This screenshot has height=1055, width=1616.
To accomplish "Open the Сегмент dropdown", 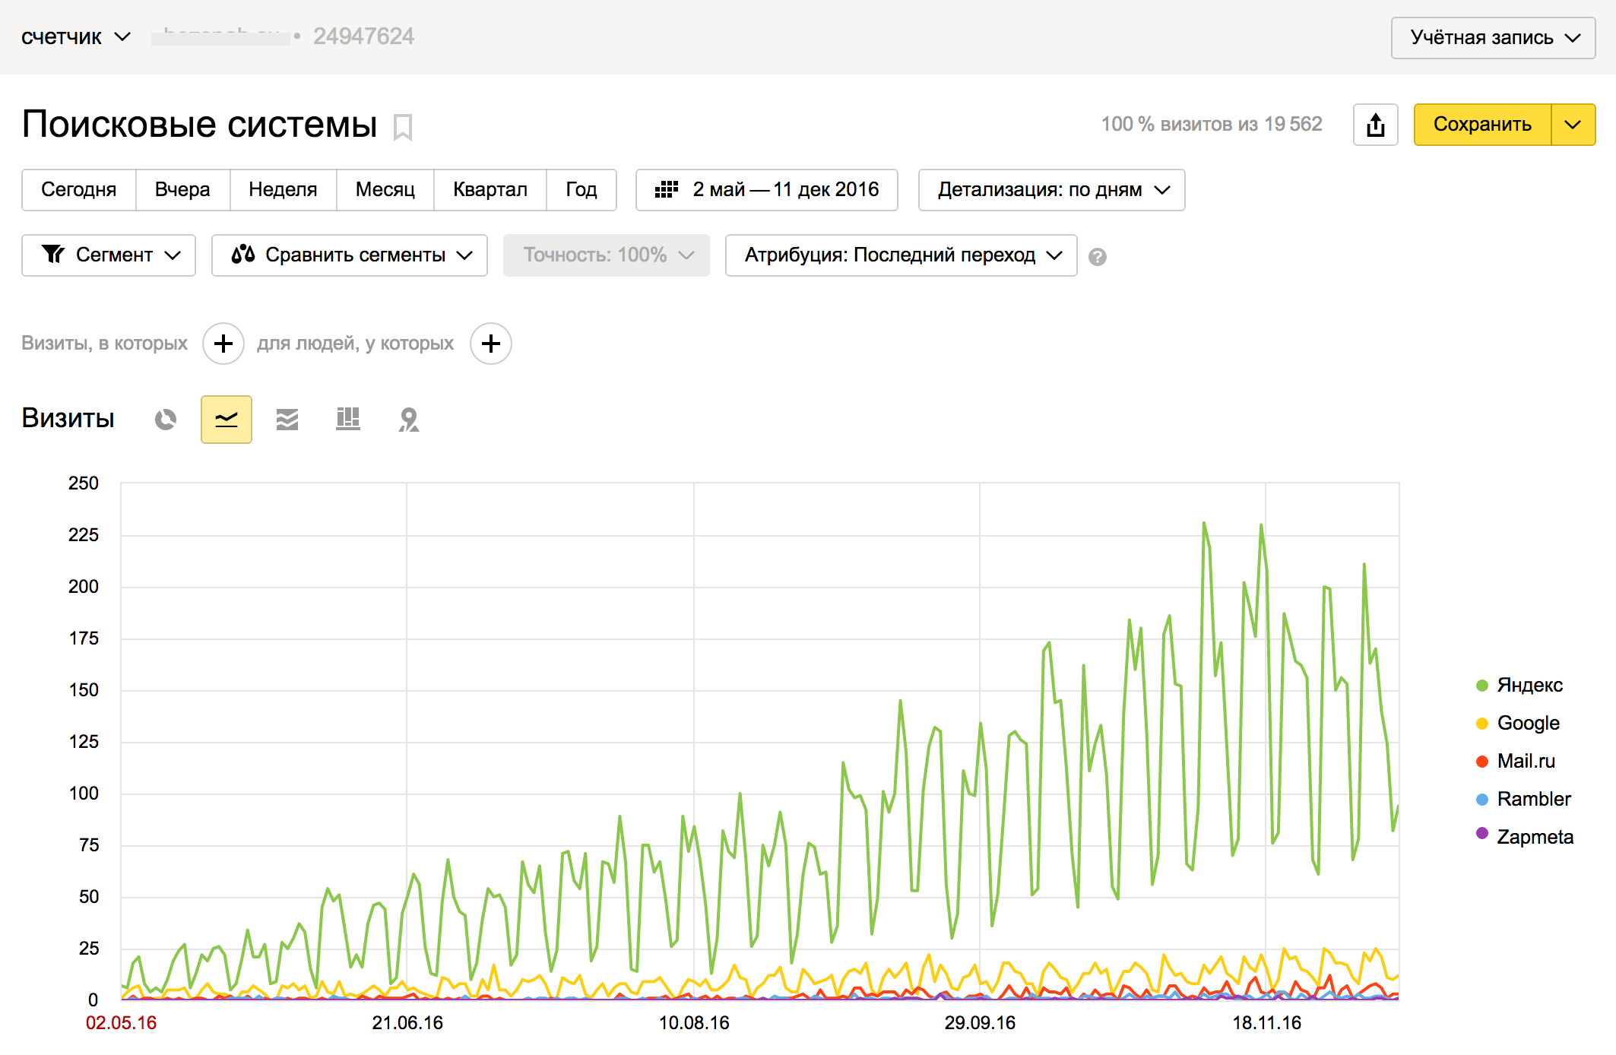I will pyautogui.click(x=109, y=255).
